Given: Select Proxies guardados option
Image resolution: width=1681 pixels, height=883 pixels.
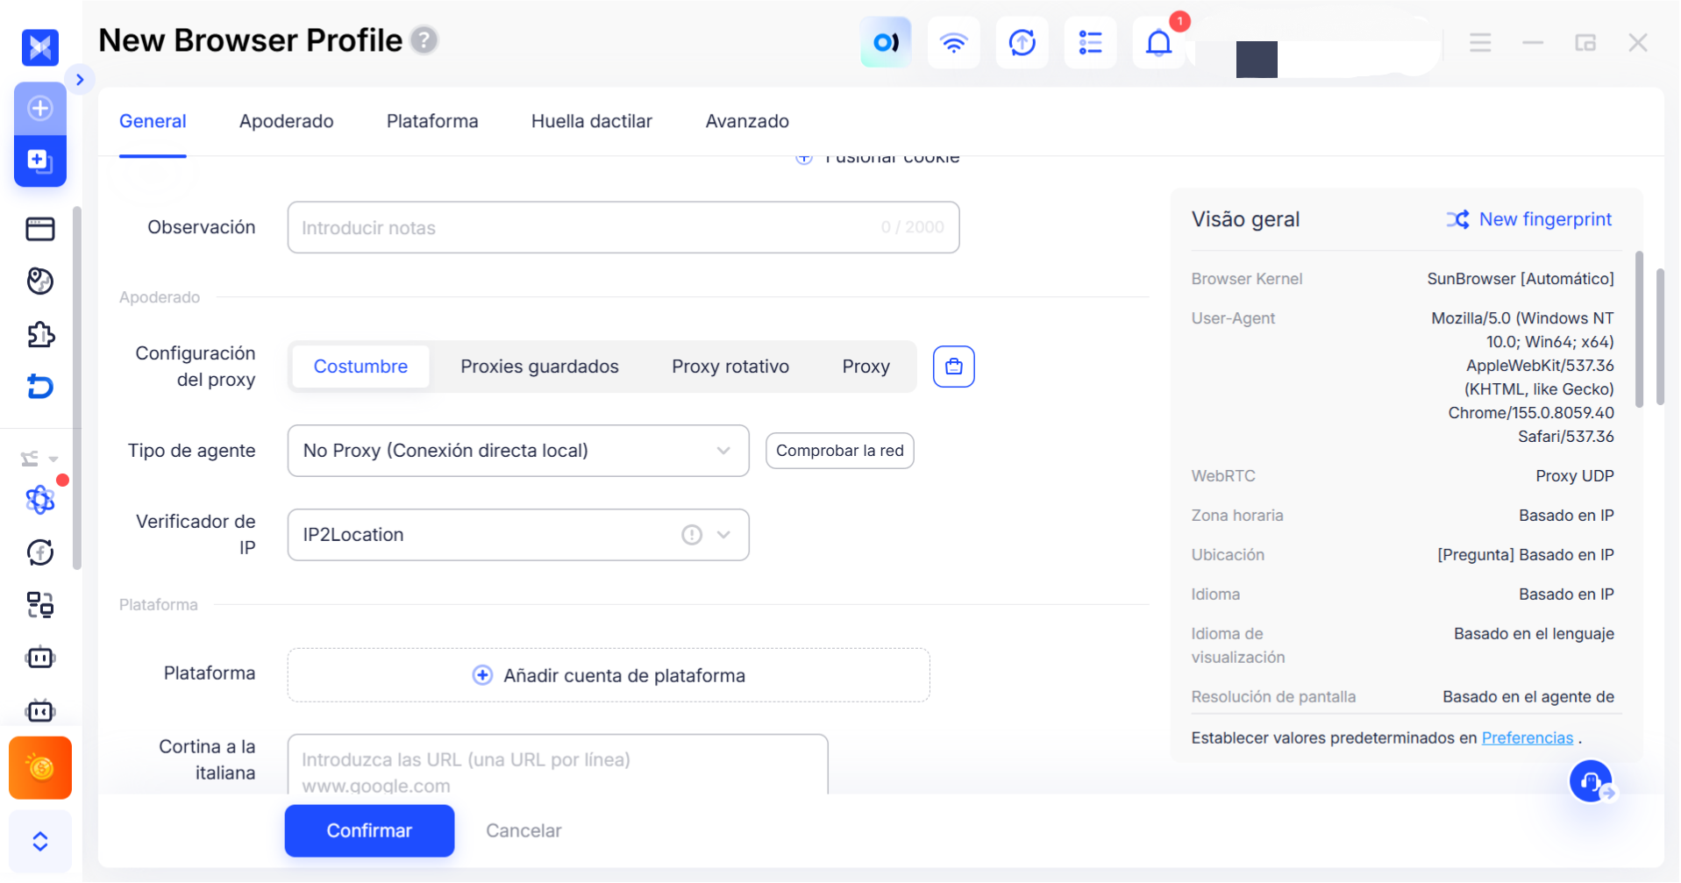Looking at the screenshot, I should (539, 367).
